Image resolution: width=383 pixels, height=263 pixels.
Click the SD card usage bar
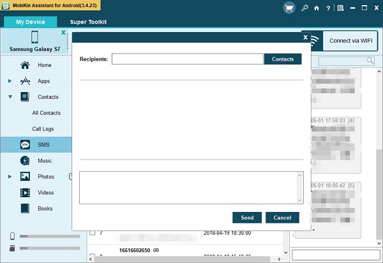pos(50,248)
